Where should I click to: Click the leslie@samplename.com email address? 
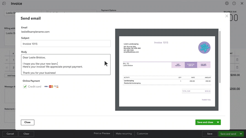35,32
